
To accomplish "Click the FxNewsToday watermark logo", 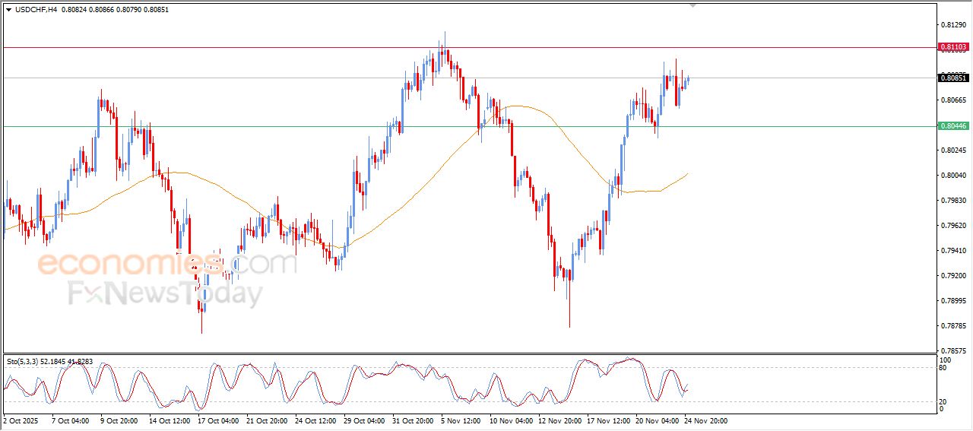I will pos(165,293).
